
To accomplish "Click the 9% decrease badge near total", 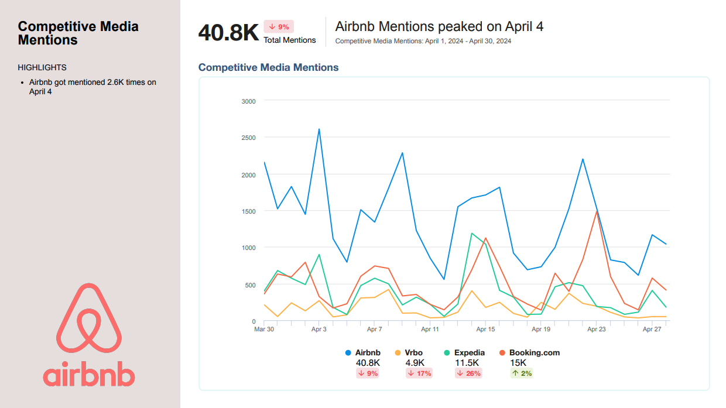I will (279, 27).
